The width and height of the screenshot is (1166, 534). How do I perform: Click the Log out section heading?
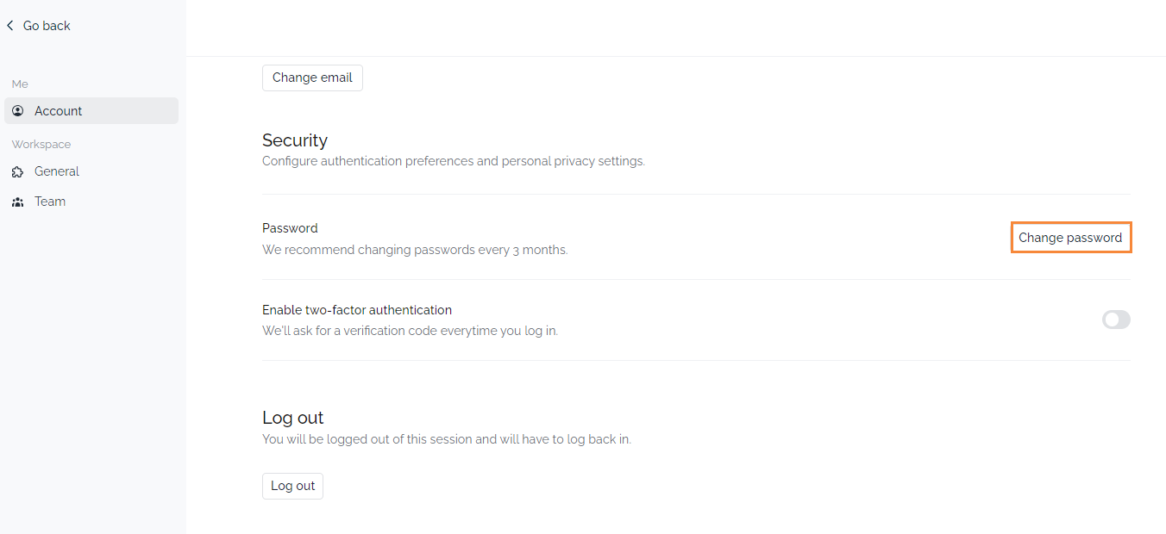(292, 418)
